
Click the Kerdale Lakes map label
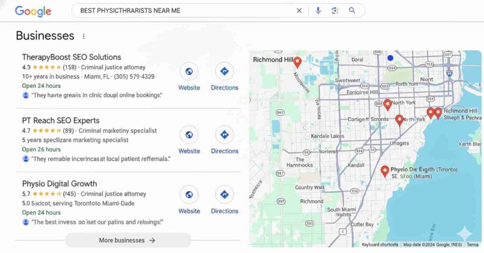click(x=327, y=136)
